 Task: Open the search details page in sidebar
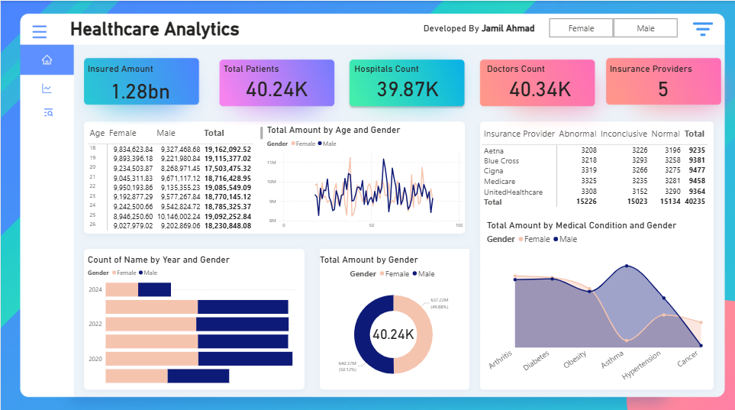47,112
